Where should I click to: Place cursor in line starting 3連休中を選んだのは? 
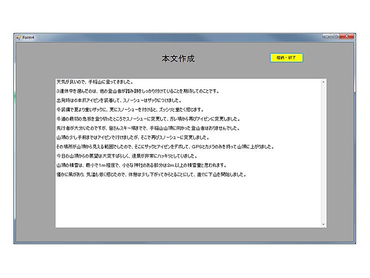[139, 91]
